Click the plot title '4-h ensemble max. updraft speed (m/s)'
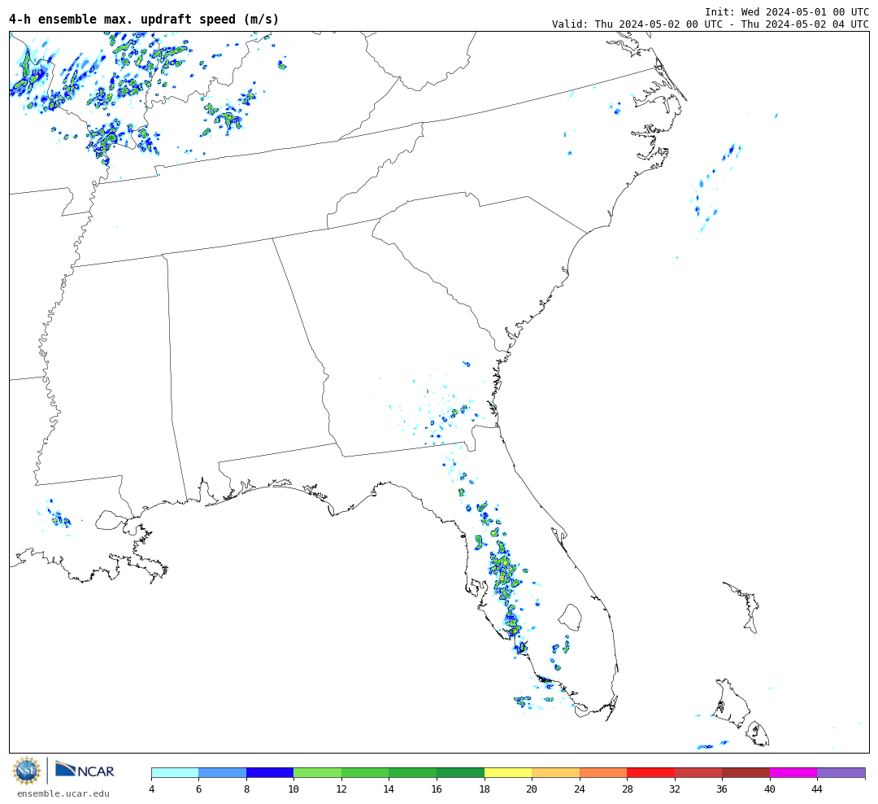Screen dimensions: 878x804 pos(144,19)
